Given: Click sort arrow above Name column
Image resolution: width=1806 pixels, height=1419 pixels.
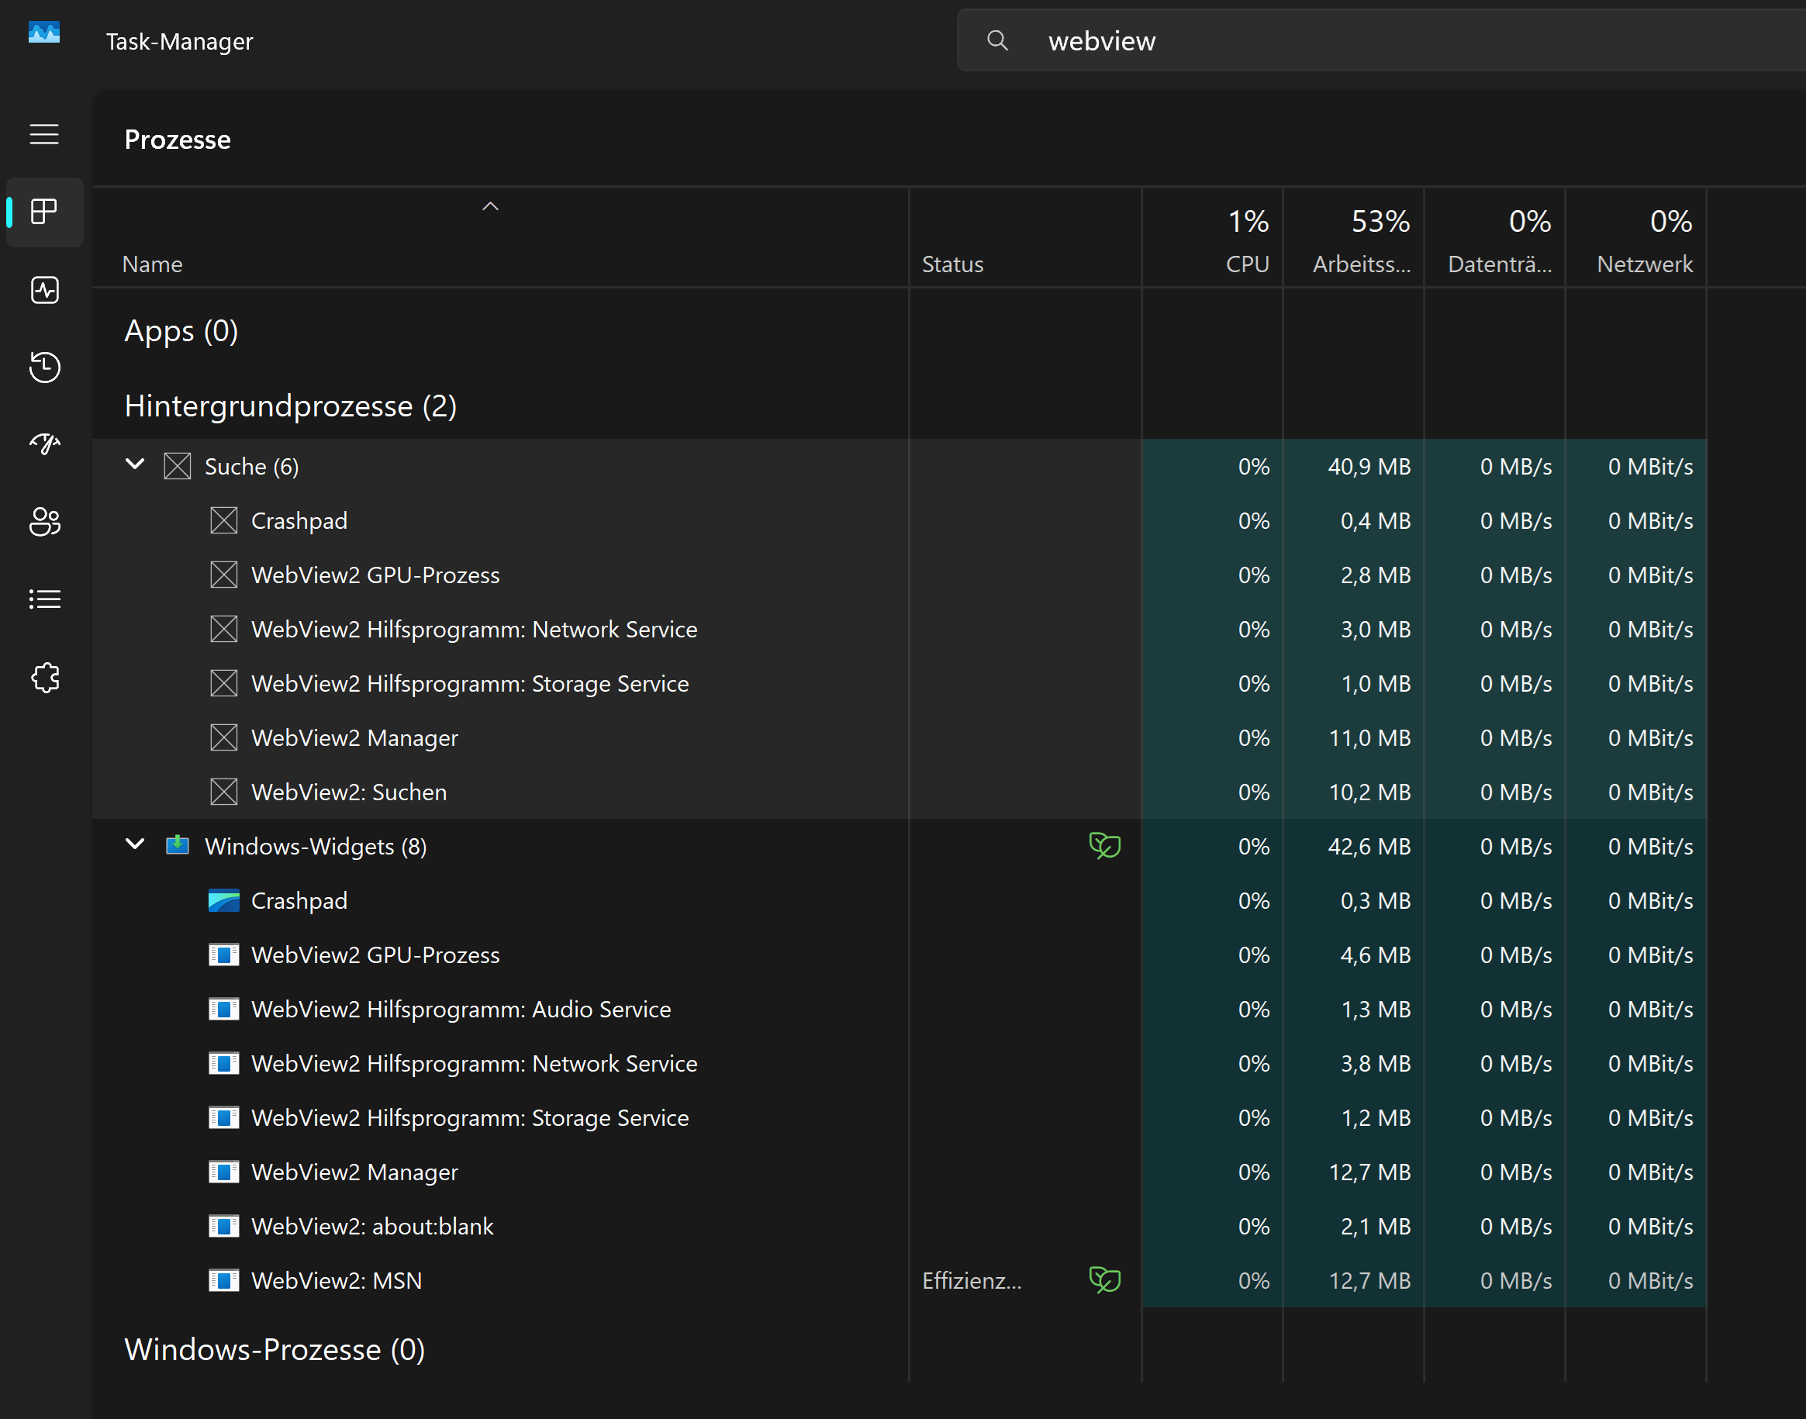Looking at the screenshot, I should coord(490,206).
